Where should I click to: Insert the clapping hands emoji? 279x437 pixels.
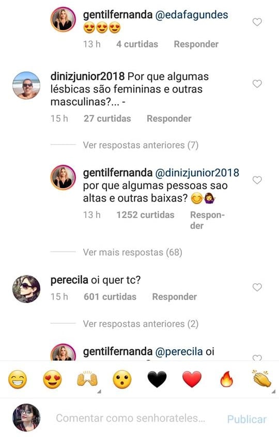tap(261, 379)
